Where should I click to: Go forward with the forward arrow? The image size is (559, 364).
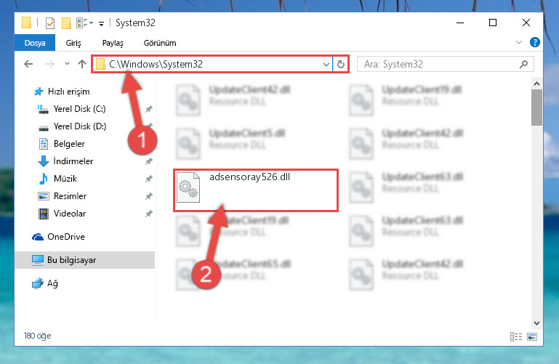point(50,64)
